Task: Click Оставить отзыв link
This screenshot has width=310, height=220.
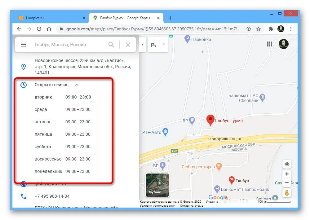Action: [x=192, y=205]
